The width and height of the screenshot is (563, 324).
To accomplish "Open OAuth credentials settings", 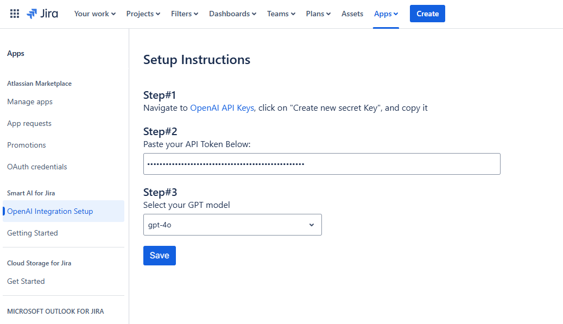I will (37, 167).
